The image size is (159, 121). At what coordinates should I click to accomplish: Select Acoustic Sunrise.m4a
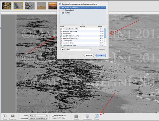(82, 29)
